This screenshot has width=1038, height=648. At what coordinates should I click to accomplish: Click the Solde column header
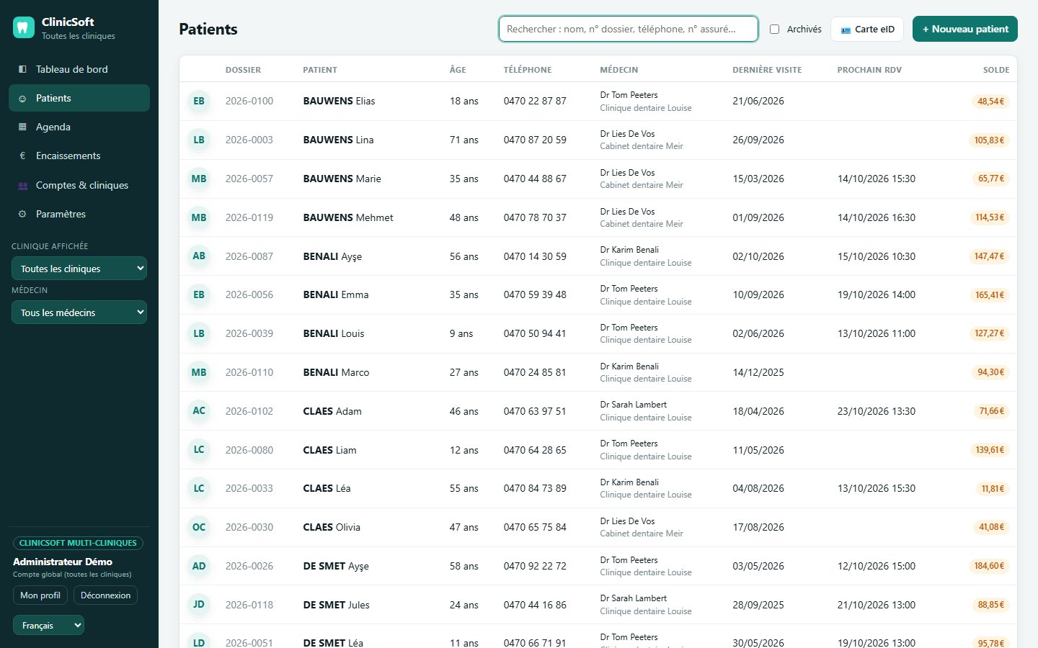coord(996,70)
